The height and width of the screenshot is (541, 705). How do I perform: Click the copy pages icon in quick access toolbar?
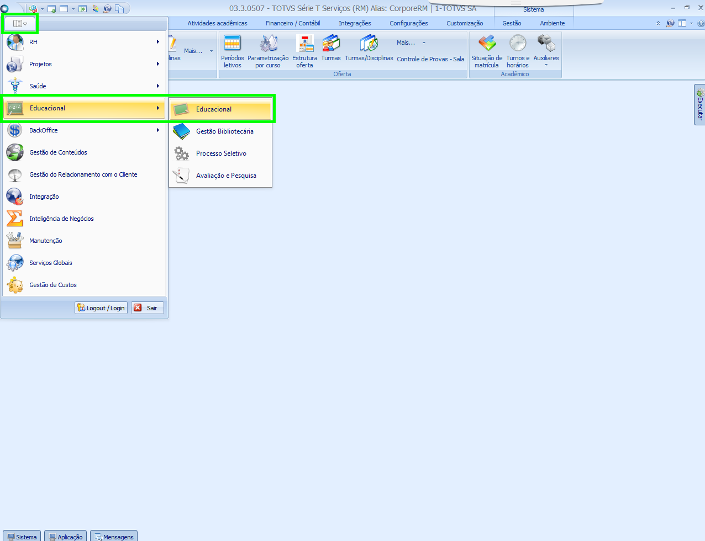[x=119, y=8]
